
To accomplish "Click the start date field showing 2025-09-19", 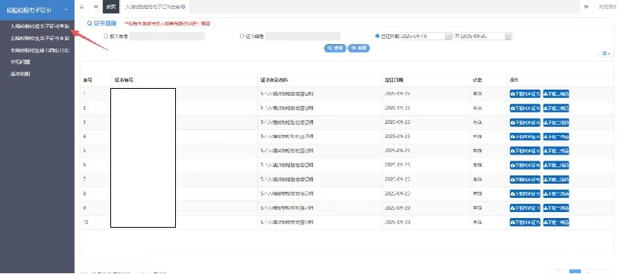I will click(x=423, y=37).
